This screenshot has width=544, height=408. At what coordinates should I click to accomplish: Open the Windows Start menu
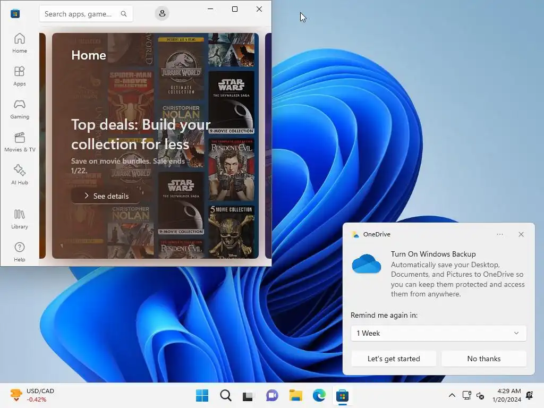(x=202, y=395)
